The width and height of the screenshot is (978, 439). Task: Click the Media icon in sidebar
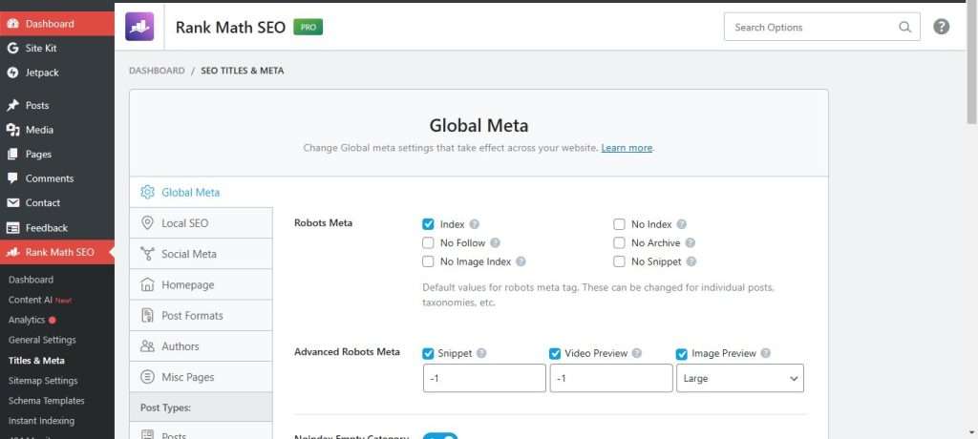coord(13,130)
